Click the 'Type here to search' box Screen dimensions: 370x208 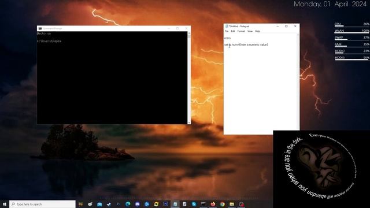tap(42, 204)
